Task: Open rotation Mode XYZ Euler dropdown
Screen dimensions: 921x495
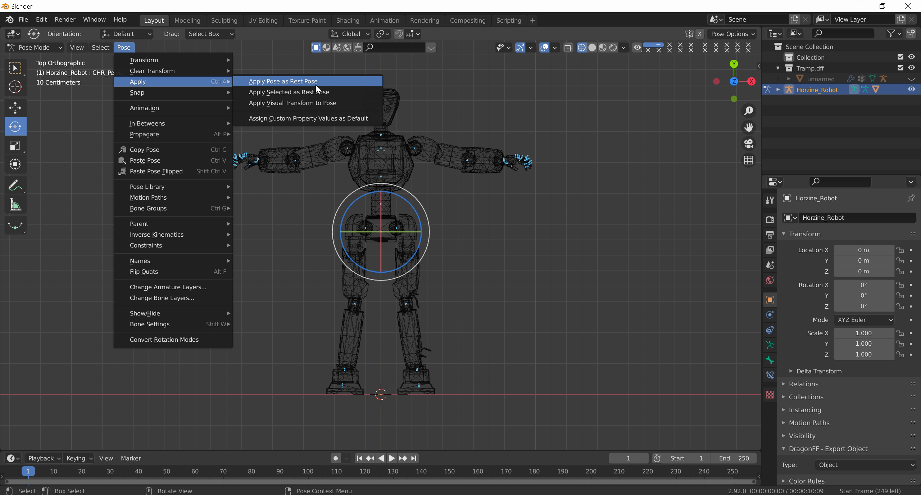Action: (x=864, y=320)
